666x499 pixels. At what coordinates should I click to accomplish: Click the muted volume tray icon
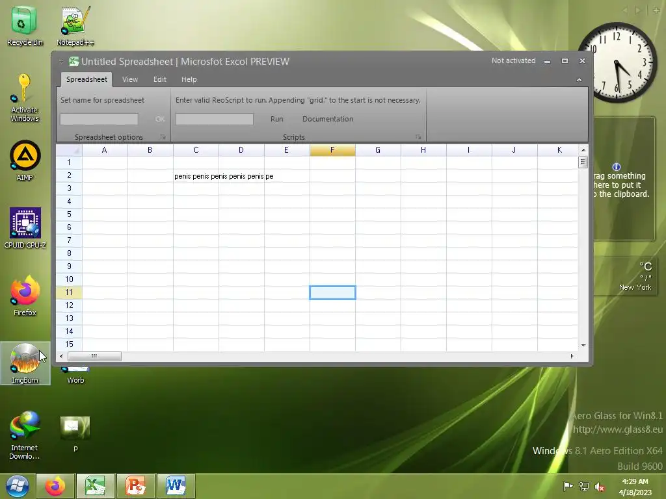[x=600, y=487]
